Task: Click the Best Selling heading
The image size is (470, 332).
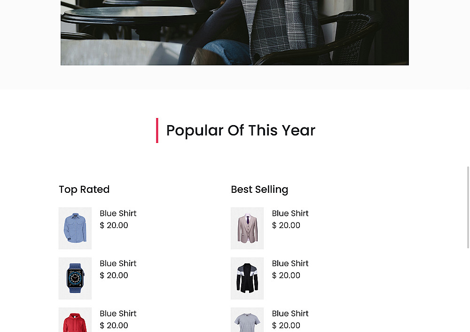Action: (x=259, y=190)
